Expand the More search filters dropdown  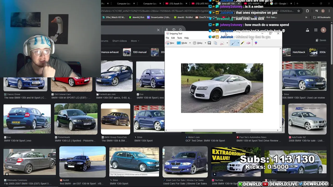(135, 41)
